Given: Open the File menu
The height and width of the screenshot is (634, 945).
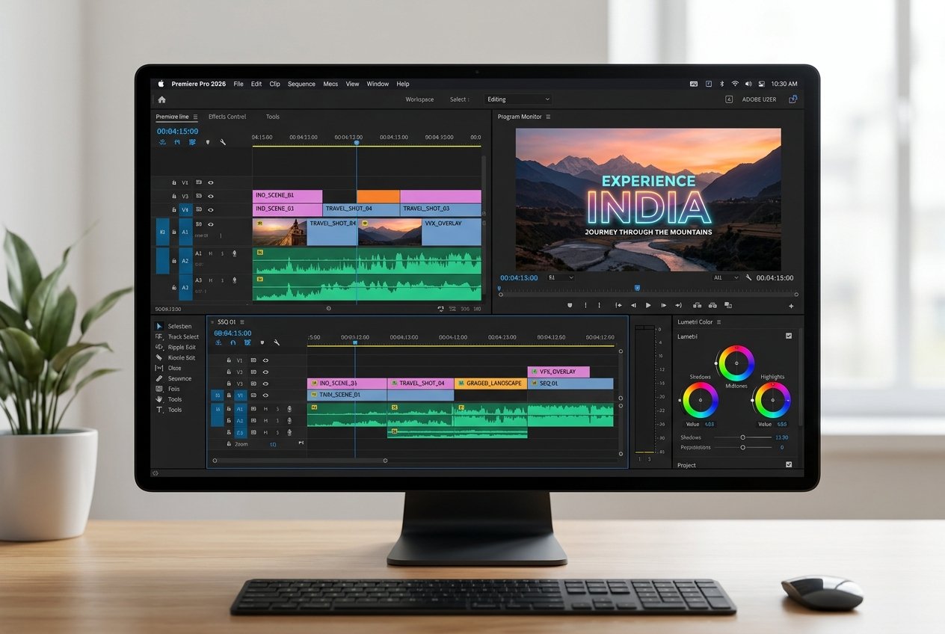Looking at the screenshot, I should tap(238, 84).
